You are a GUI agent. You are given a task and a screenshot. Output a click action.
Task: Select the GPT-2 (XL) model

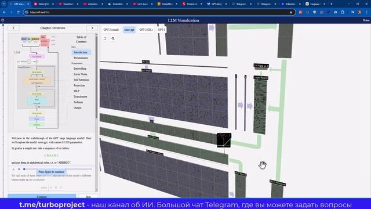[146, 30]
